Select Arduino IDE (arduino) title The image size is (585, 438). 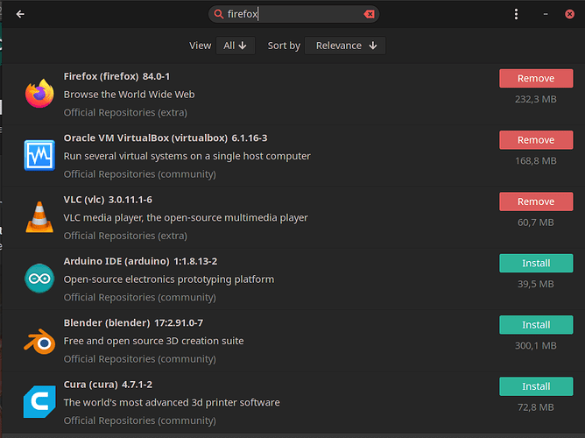140,261
